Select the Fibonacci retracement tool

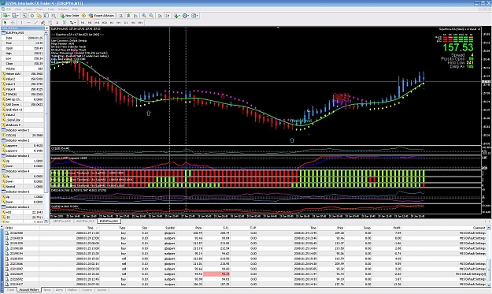[50, 23]
